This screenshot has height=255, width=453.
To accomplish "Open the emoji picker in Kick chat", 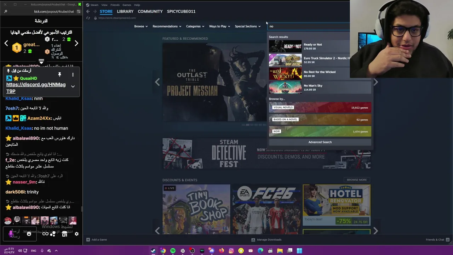I will pos(29,234).
